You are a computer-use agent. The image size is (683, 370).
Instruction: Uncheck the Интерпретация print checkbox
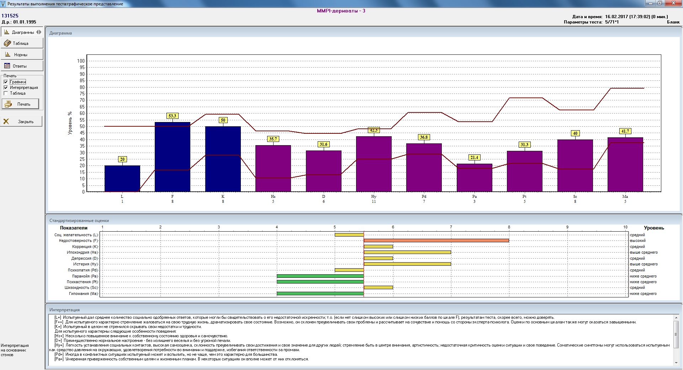click(6, 88)
